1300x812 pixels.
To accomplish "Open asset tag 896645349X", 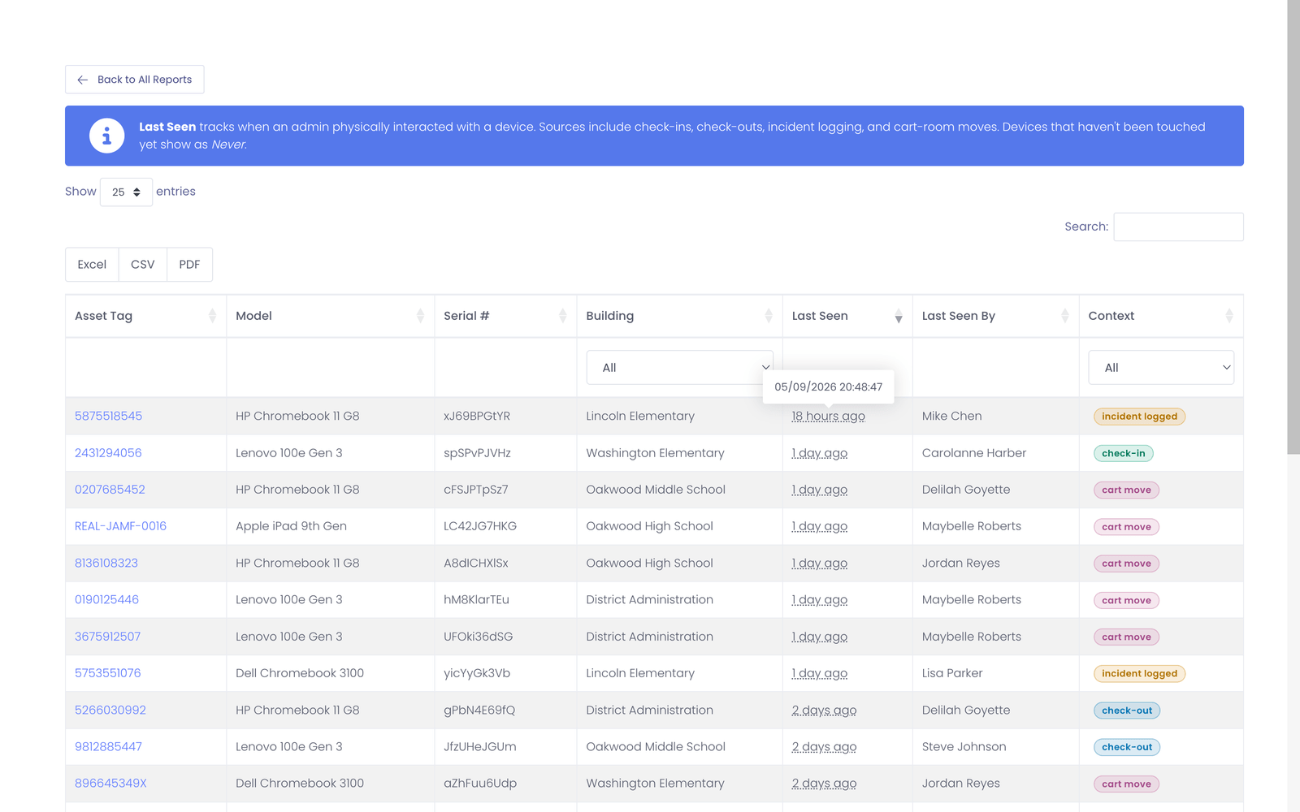I will click(x=110, y=783).
